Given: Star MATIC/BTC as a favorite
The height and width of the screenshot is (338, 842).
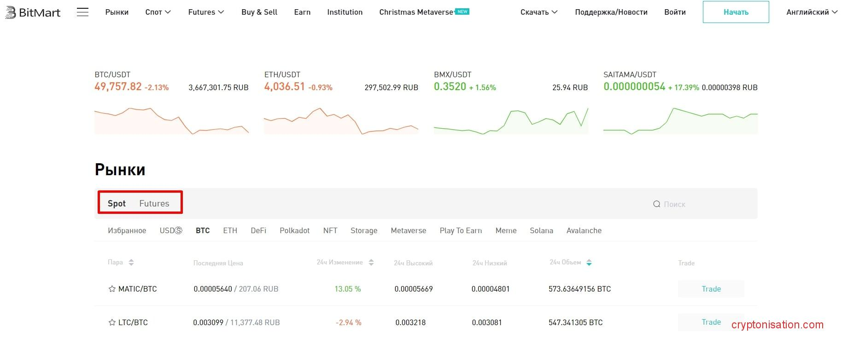Looking at the screenshot, I should click(112, 289).
